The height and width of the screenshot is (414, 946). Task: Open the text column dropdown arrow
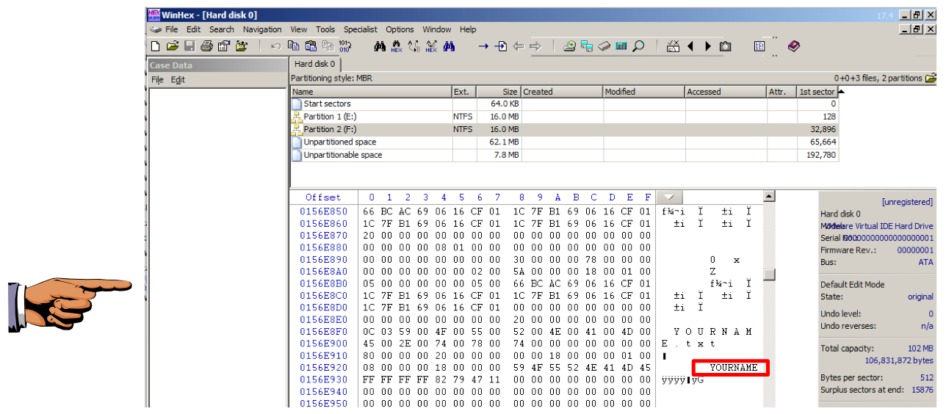pyautogui.click(x=668, y=197)
